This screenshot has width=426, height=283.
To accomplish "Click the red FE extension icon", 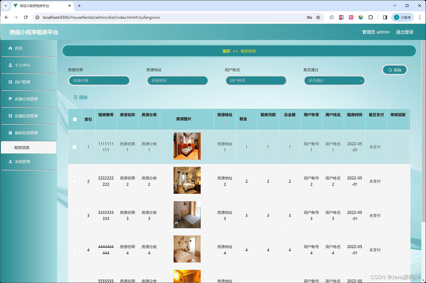I will click(341, 17).
